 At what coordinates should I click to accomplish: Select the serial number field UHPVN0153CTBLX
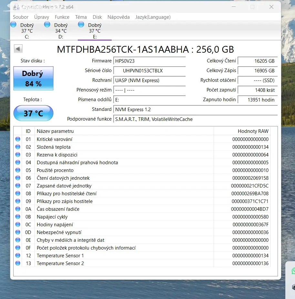tap(149, 71)
